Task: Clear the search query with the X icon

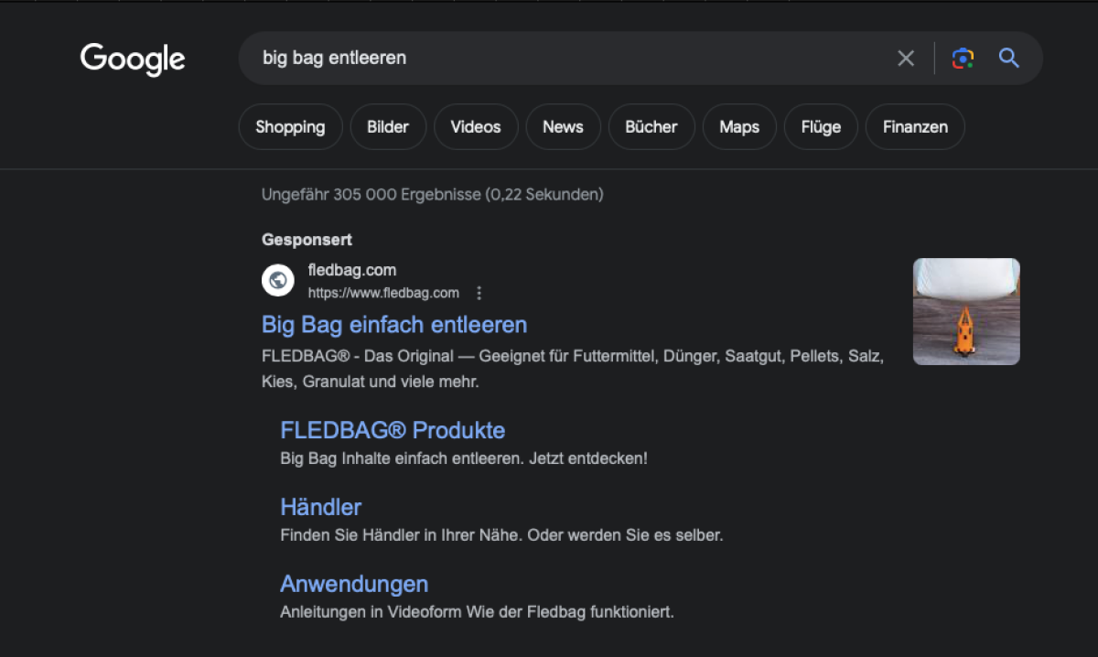Action: click(906, 59)
